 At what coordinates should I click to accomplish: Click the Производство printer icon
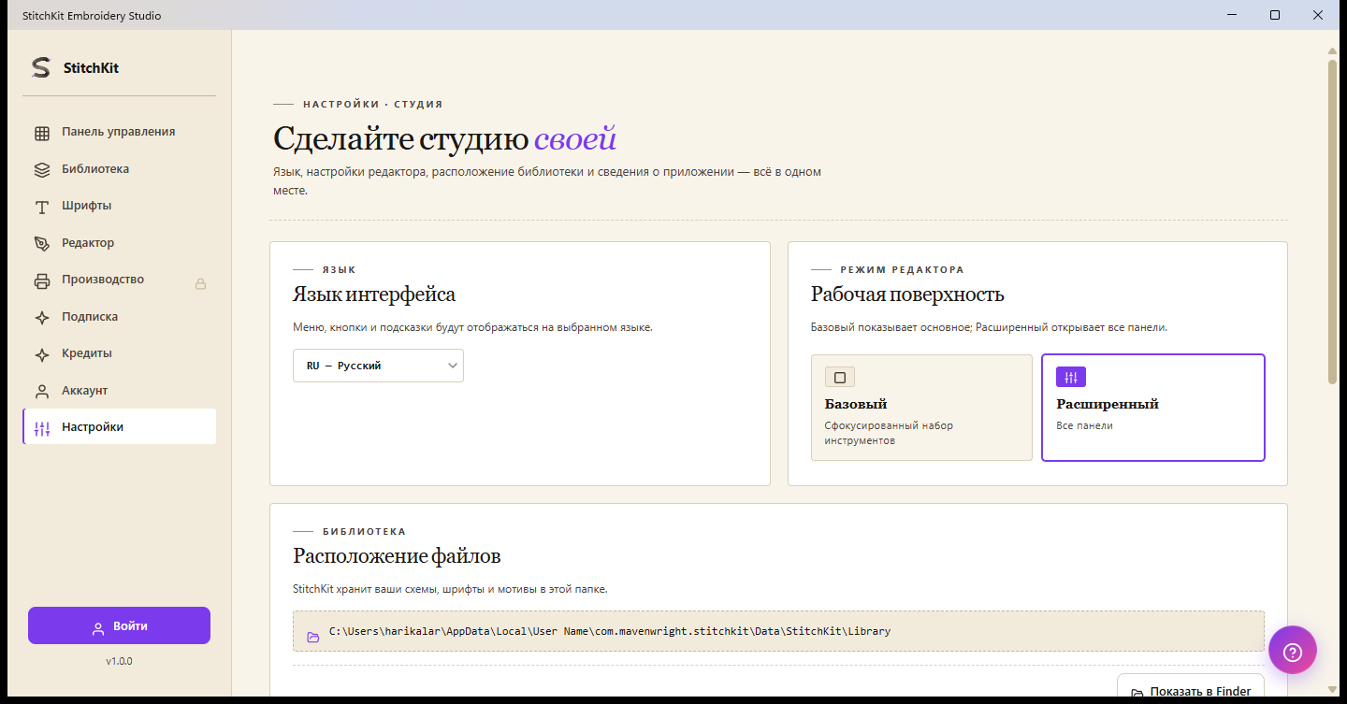tap(42, 280)
